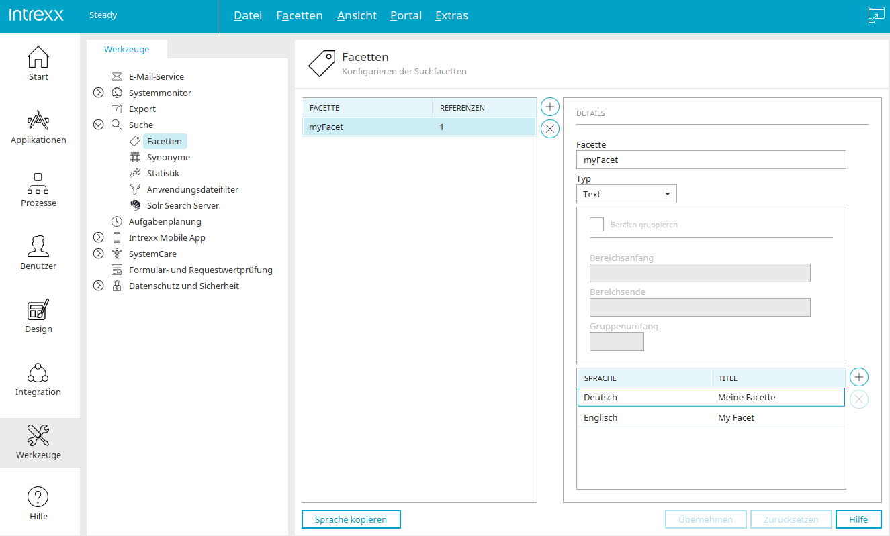This screenshot has width=890, height=536.
Task: Add a new facet with plus icon
Action: coord(550,107)
